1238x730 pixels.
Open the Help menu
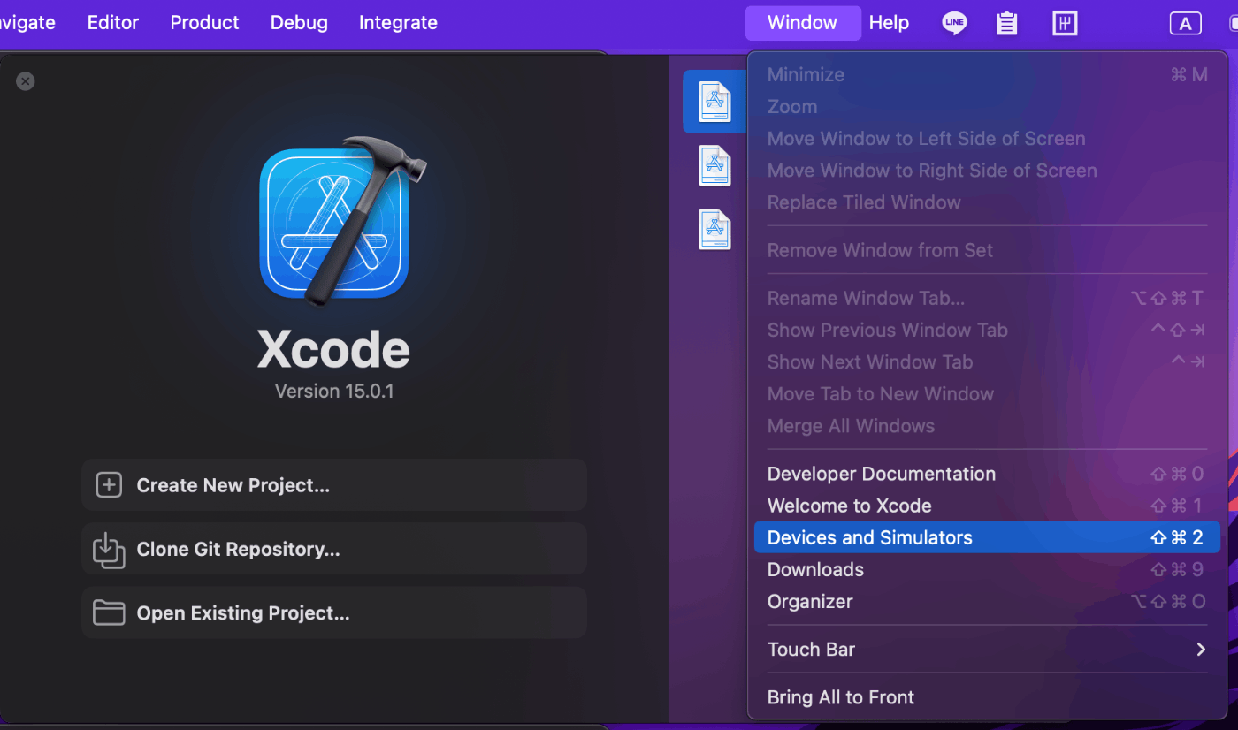[889, 23]
